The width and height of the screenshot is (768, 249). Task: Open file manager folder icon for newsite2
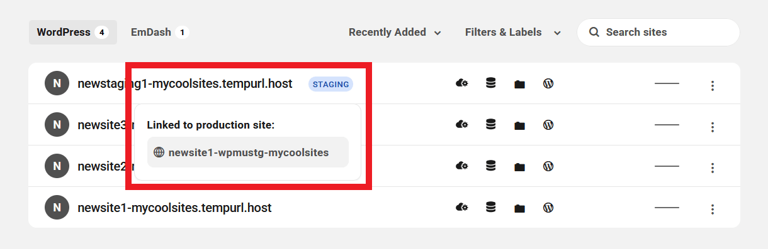pyautogui.click(x=519, y=167)
